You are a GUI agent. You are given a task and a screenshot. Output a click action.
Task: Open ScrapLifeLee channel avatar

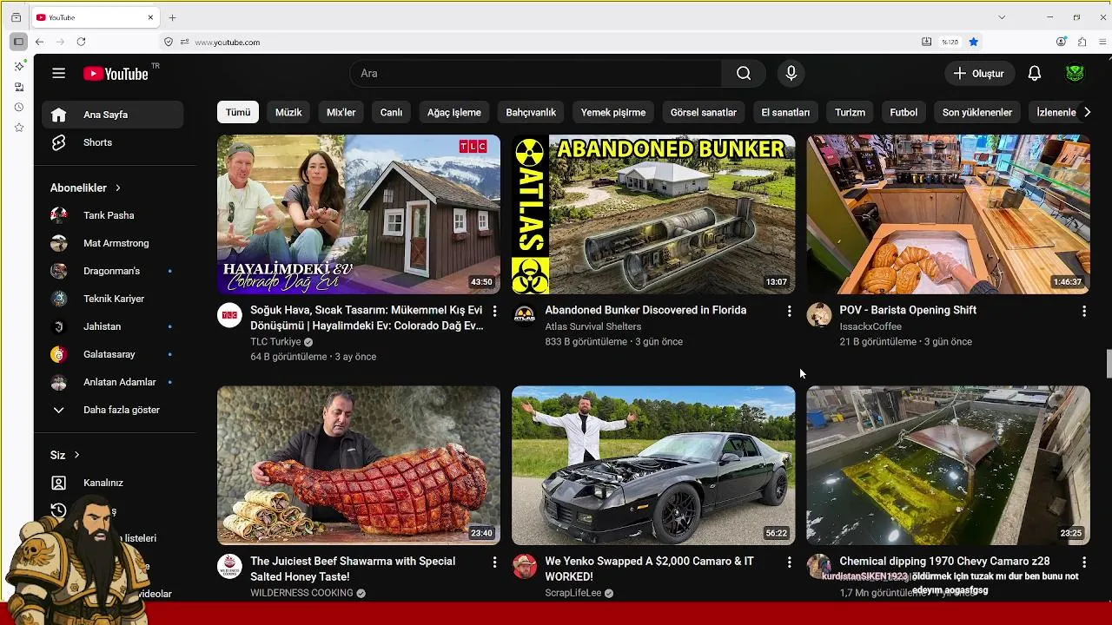click(x=524, y=566)
